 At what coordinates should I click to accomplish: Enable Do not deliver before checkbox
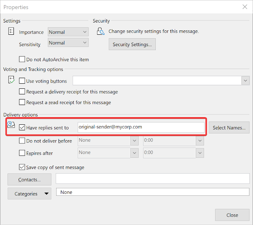[x=22, y=141]
